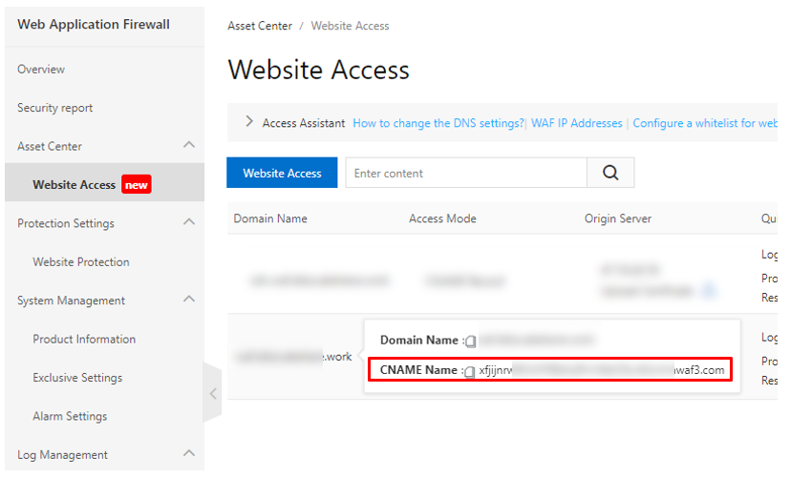Click the Domain Name column header

[270, 218]
